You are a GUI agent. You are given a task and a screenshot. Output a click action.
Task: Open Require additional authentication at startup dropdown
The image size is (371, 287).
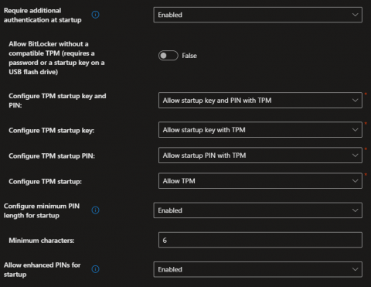pos(258,15)
